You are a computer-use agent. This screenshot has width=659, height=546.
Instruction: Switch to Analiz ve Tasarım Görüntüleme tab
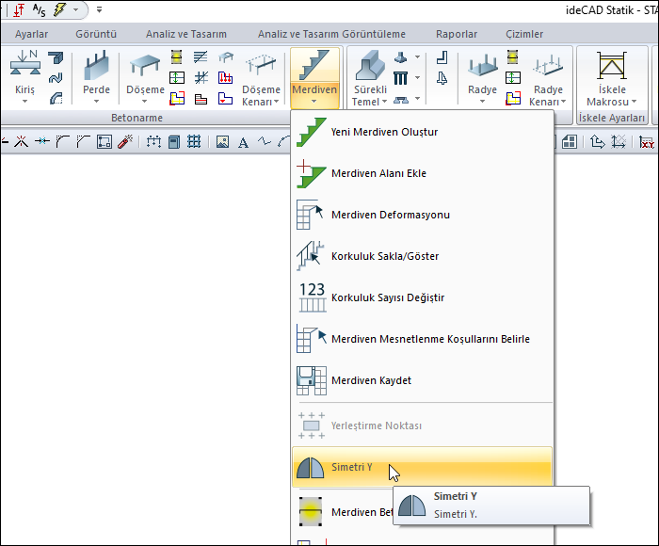click(x=331, y=34)
